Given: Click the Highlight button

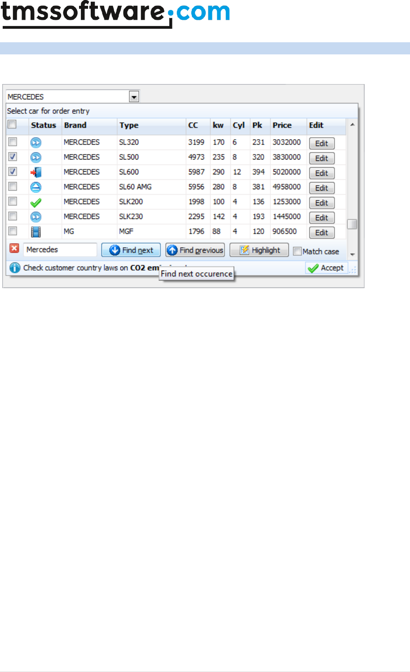Looking at the screenshot, I should point(259,250).
